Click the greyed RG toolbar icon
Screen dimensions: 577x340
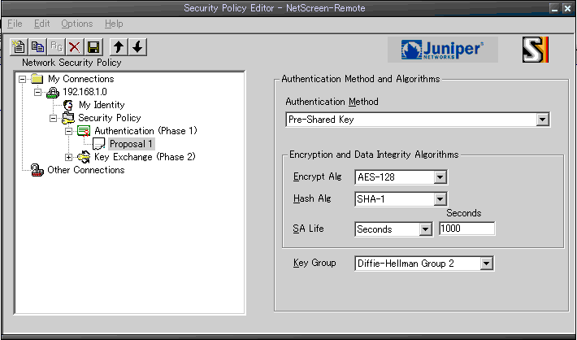(56, 47)
